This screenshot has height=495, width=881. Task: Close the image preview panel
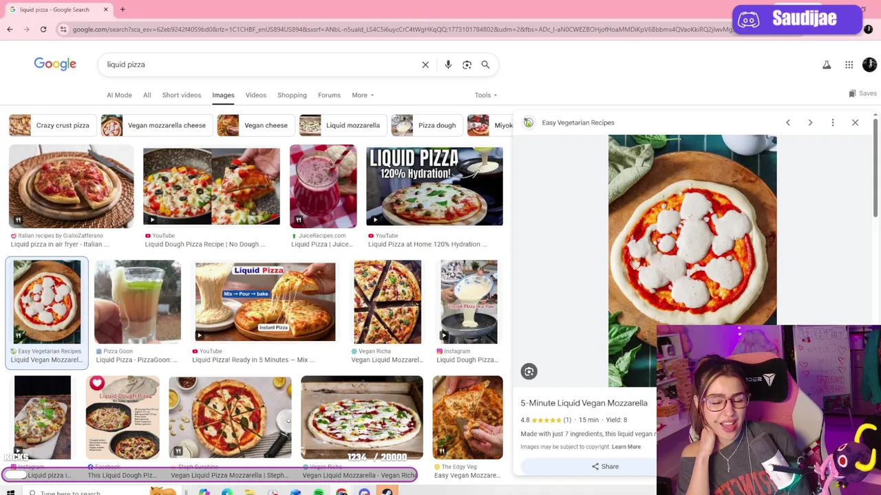pos(855,122)
